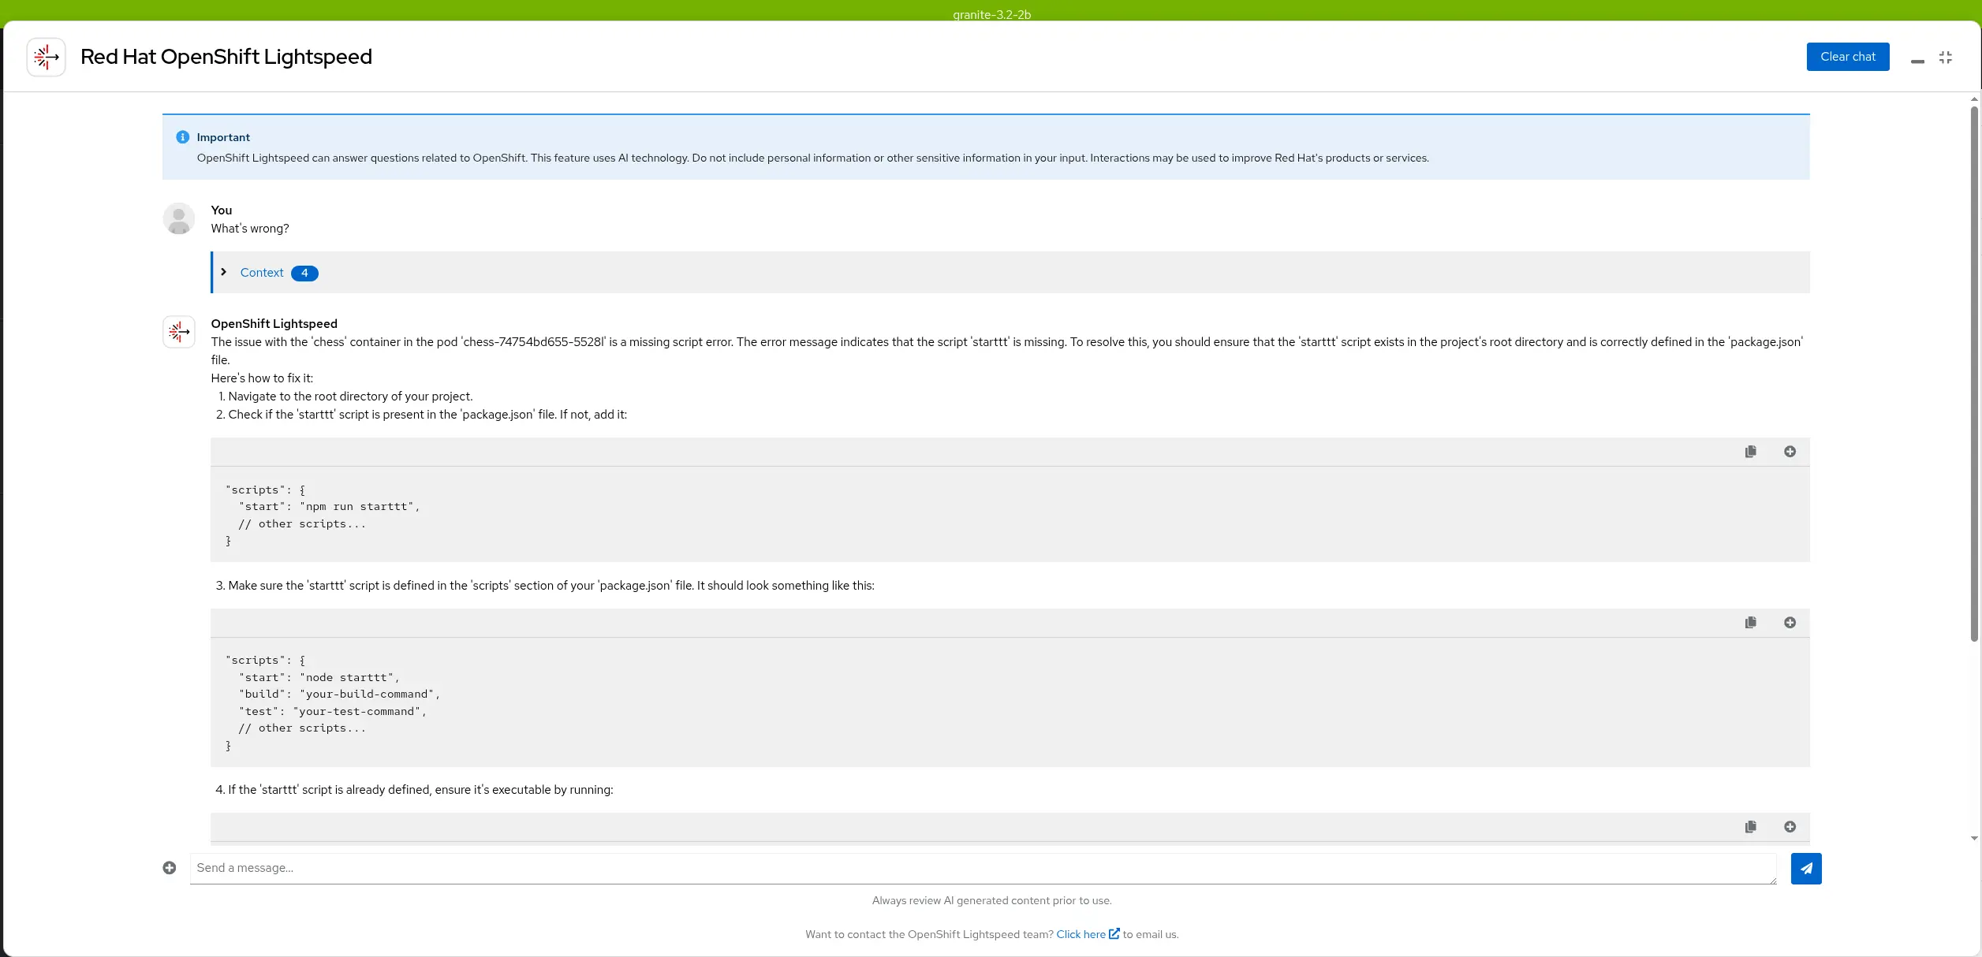Expand the Context section chevron

[x=224, y=272]
